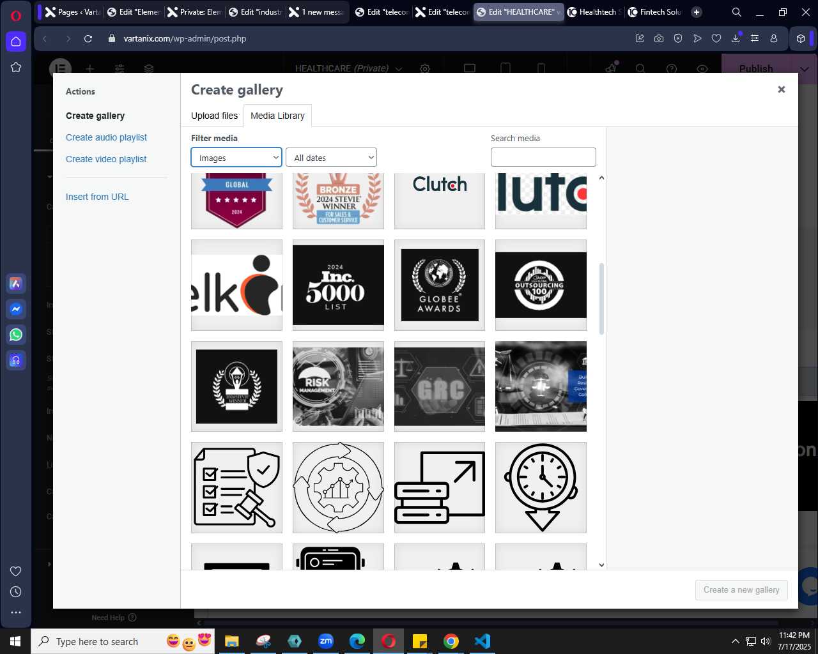Click scrollbar down arrow in media grid
This screenshot has width=818, height=654.
[x=601, y=565]
